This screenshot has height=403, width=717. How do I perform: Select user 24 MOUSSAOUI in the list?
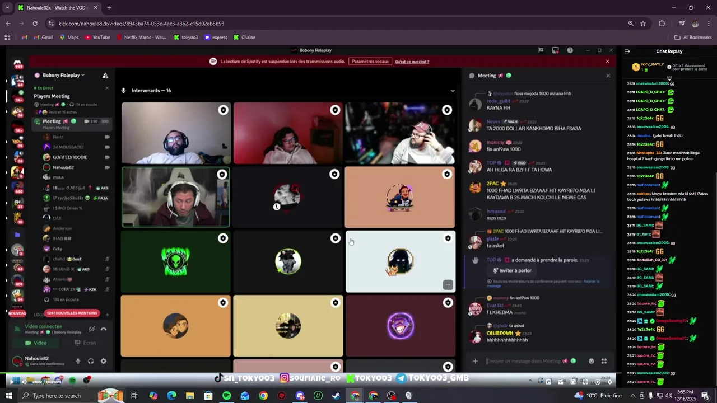point(68,147)
